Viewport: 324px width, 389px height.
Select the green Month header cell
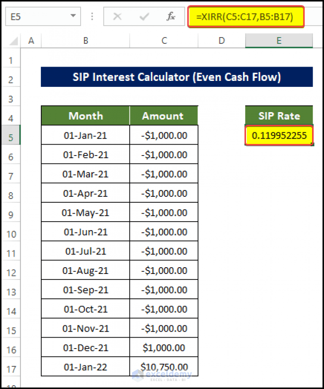[x=85, y=116]
